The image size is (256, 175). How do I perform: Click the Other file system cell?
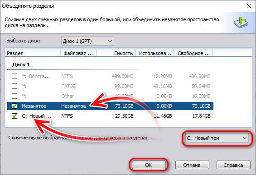68,96
